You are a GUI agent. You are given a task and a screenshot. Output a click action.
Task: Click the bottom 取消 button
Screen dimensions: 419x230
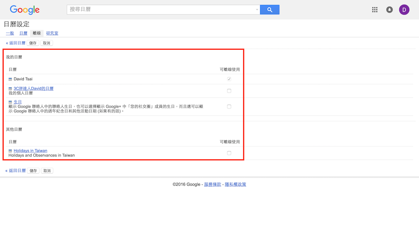pyautogui.click(x=47, y=171)
